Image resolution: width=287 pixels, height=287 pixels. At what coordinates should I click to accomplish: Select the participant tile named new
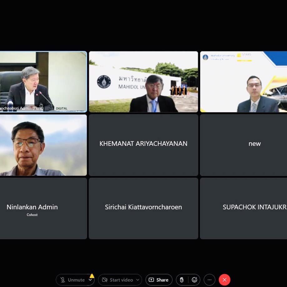(x=243, y=145)
